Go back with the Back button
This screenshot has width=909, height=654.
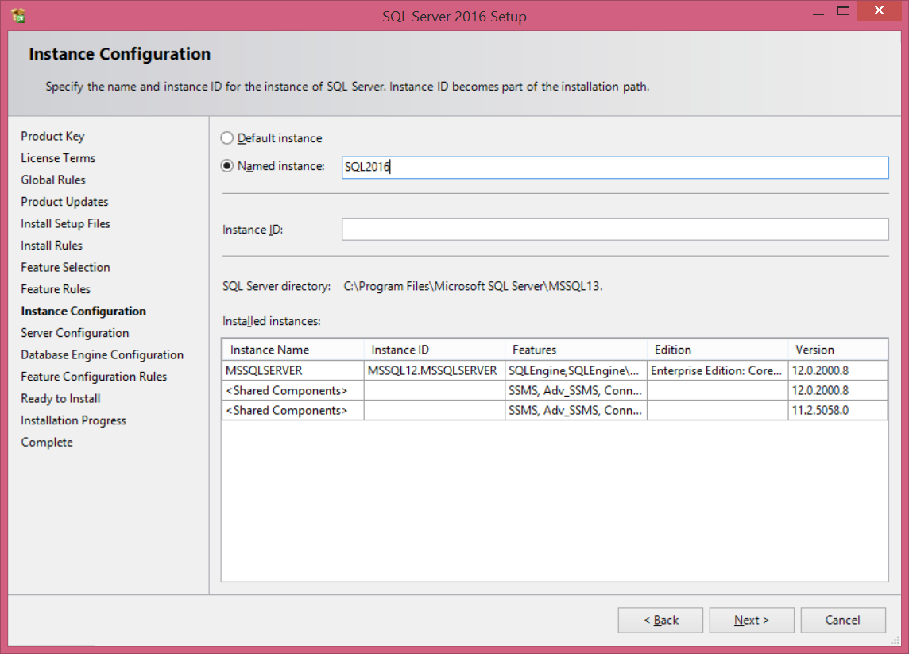coord(660,621)
